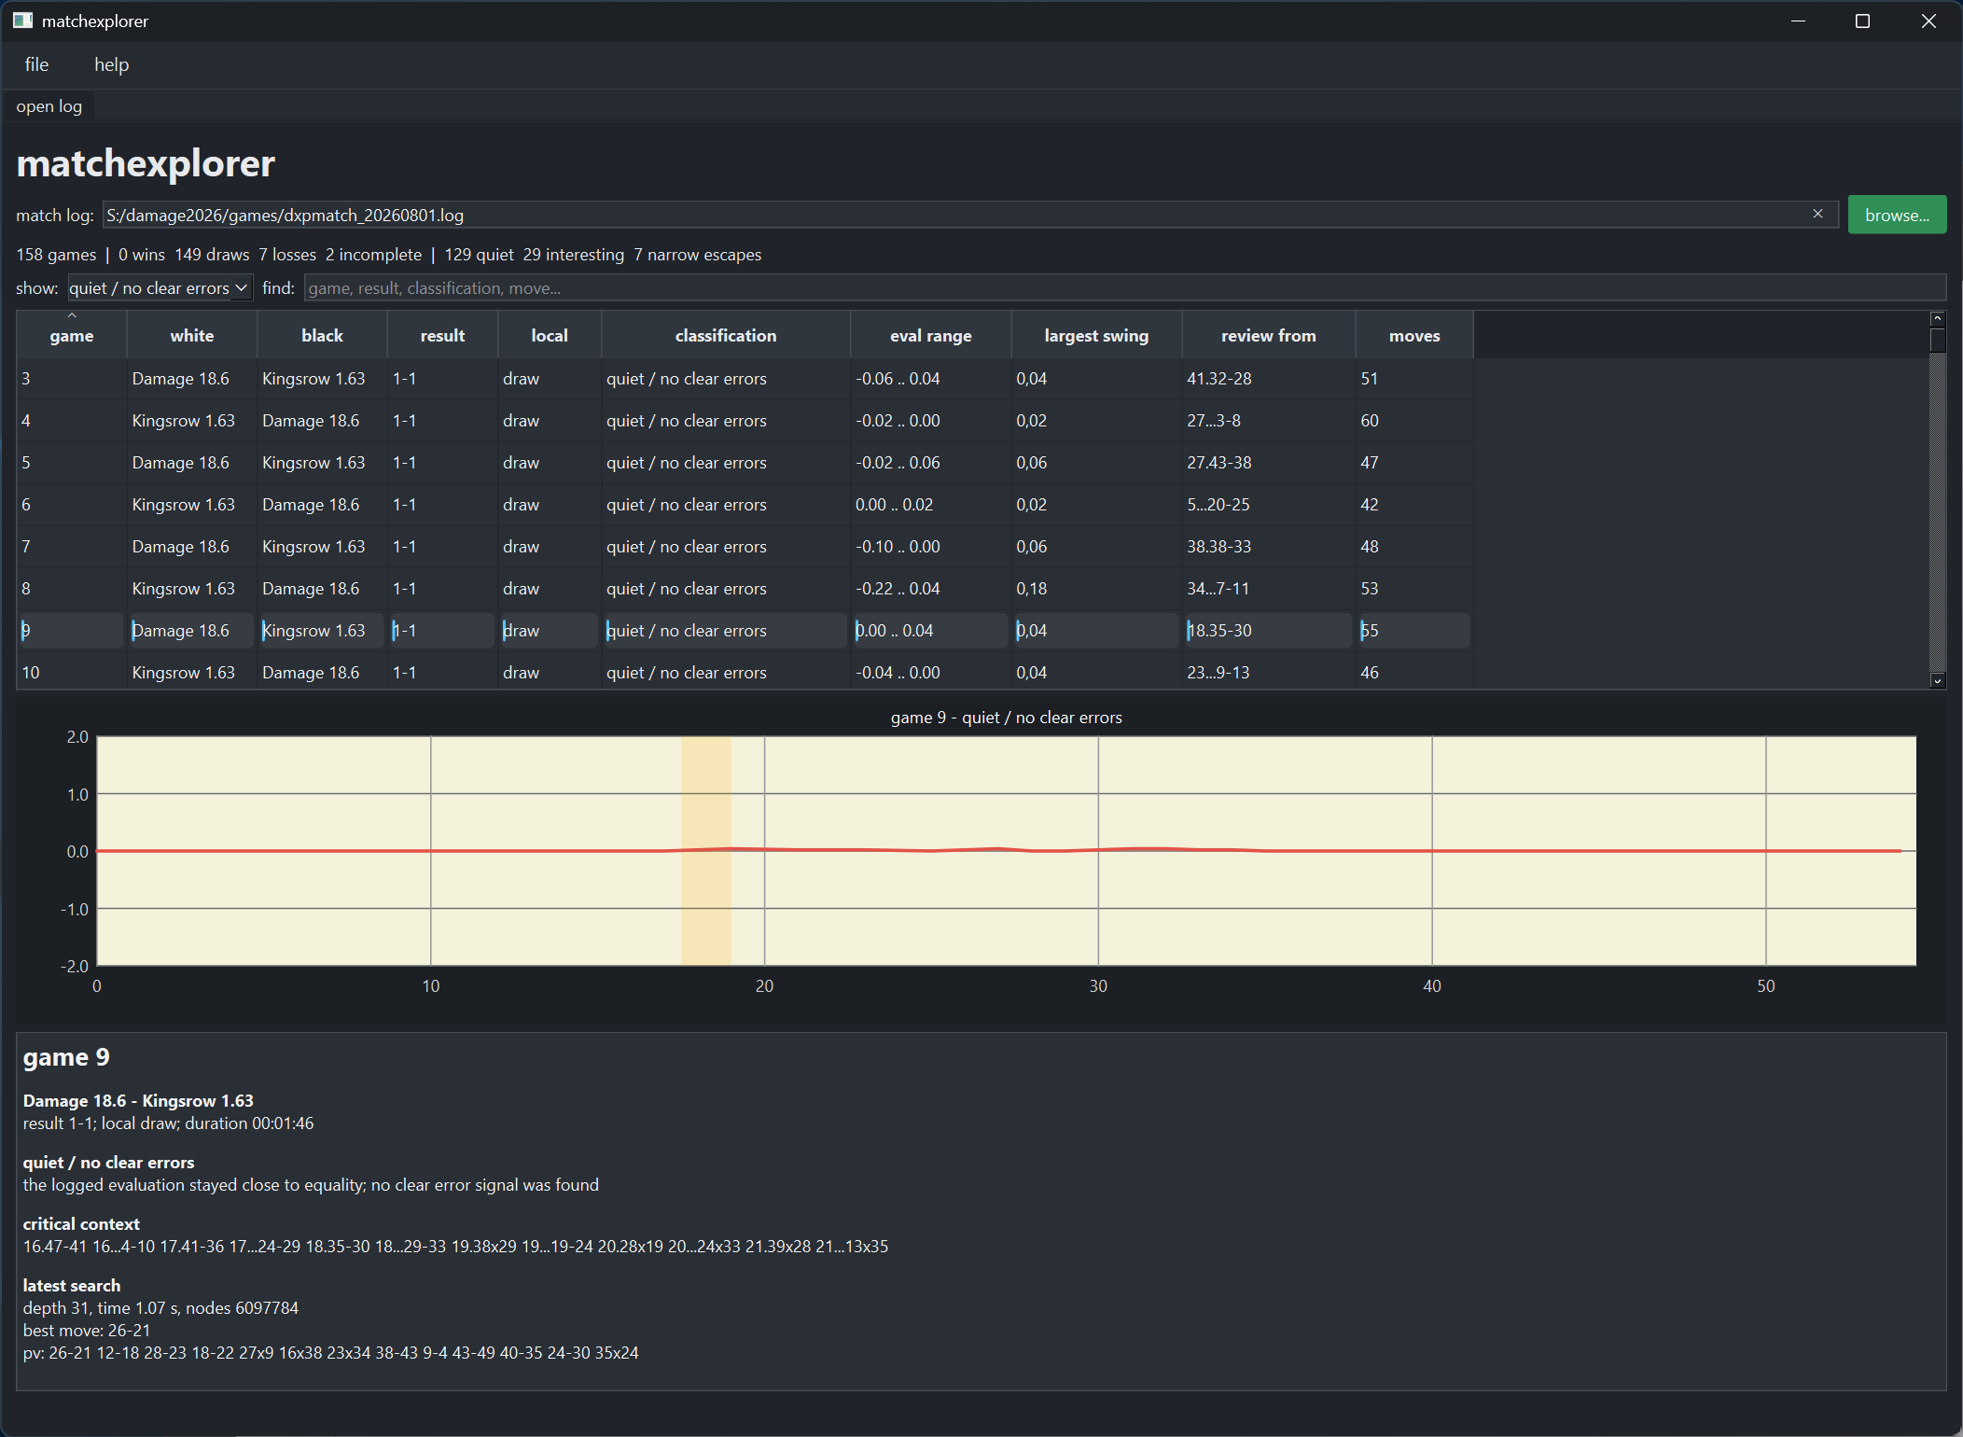Open the help menu
Screen dimensions: 1963x1437
111,64
